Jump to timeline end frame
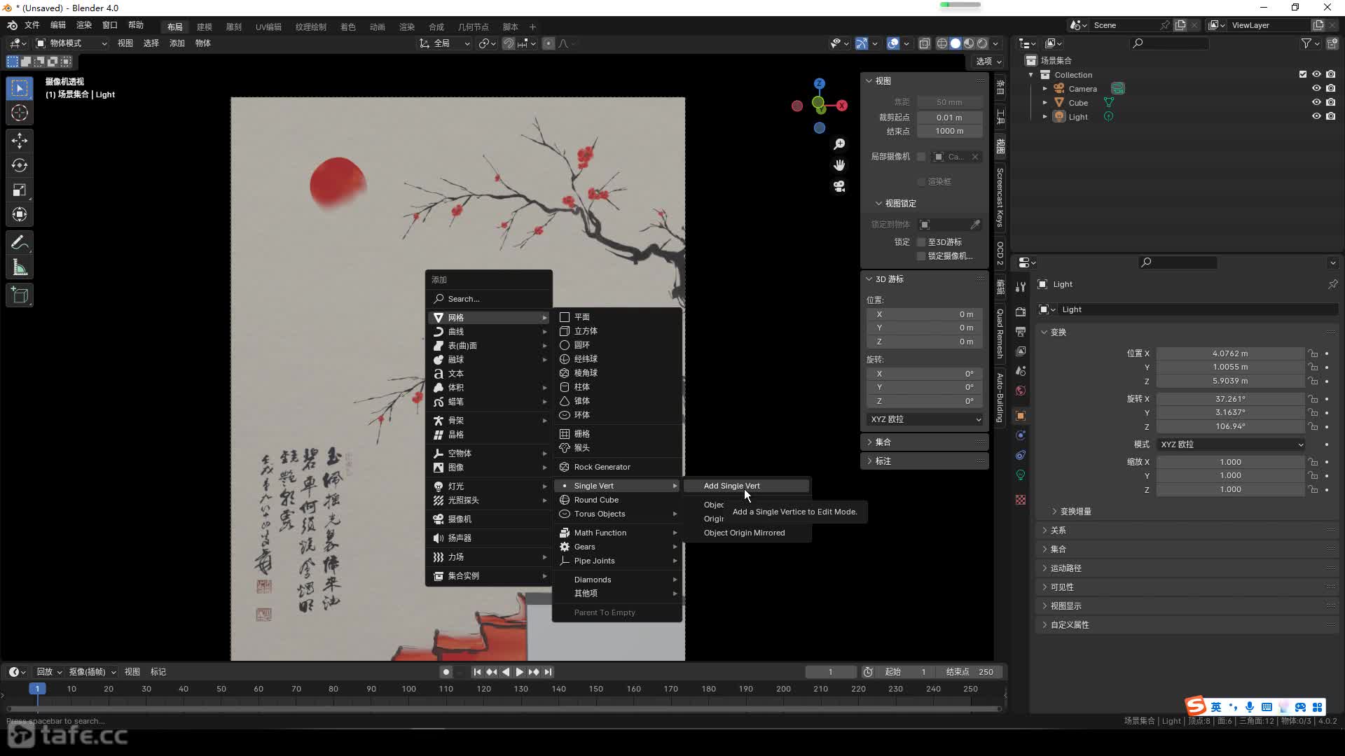This screenshot has height=756, width=1345. [x=549, y=672]
